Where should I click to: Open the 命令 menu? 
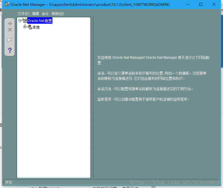(x=45, y=14)
